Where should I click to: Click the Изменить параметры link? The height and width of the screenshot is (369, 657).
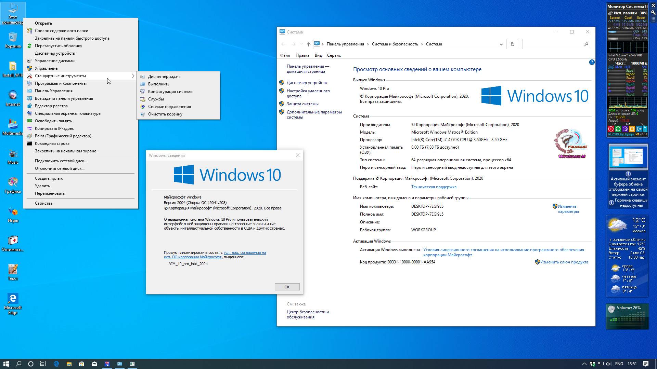(568, 209)
